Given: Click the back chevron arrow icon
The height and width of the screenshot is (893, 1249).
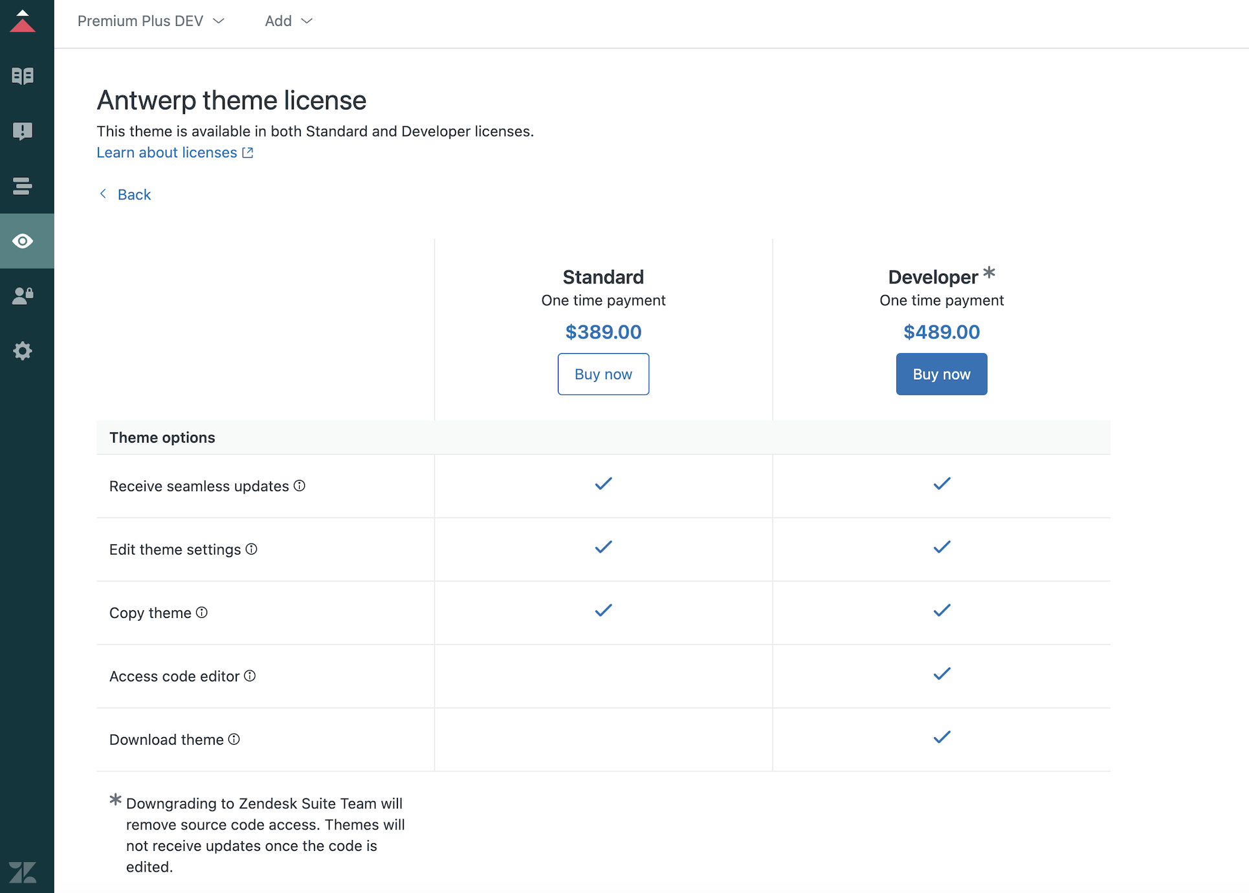Looking at the screenshot, I should 103,194.
